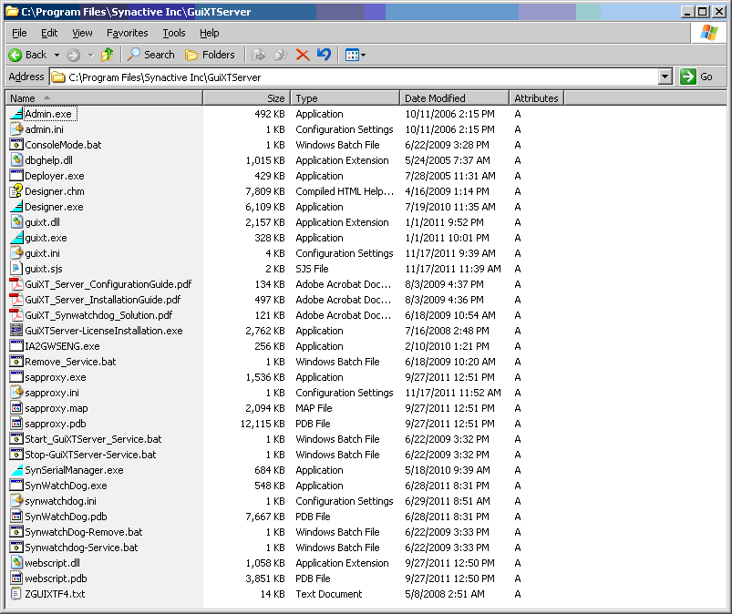Select the Designer.chm help file icon
This screenshot has width=732, height=614.
(16, 190)
